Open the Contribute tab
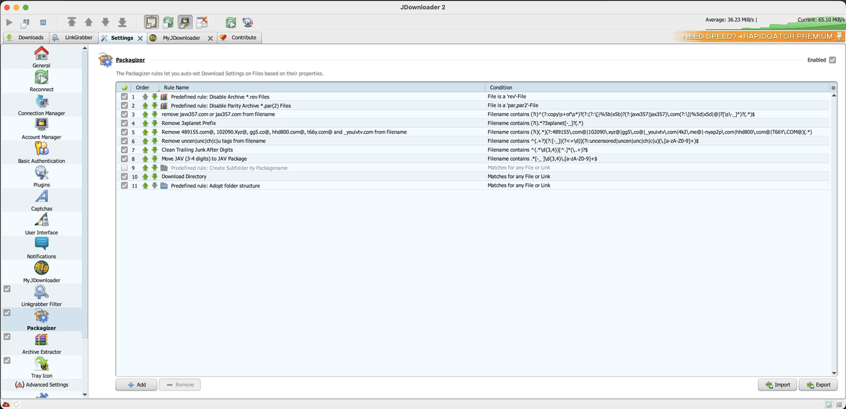This screenshot has width=846, height=409. point(239,38)
